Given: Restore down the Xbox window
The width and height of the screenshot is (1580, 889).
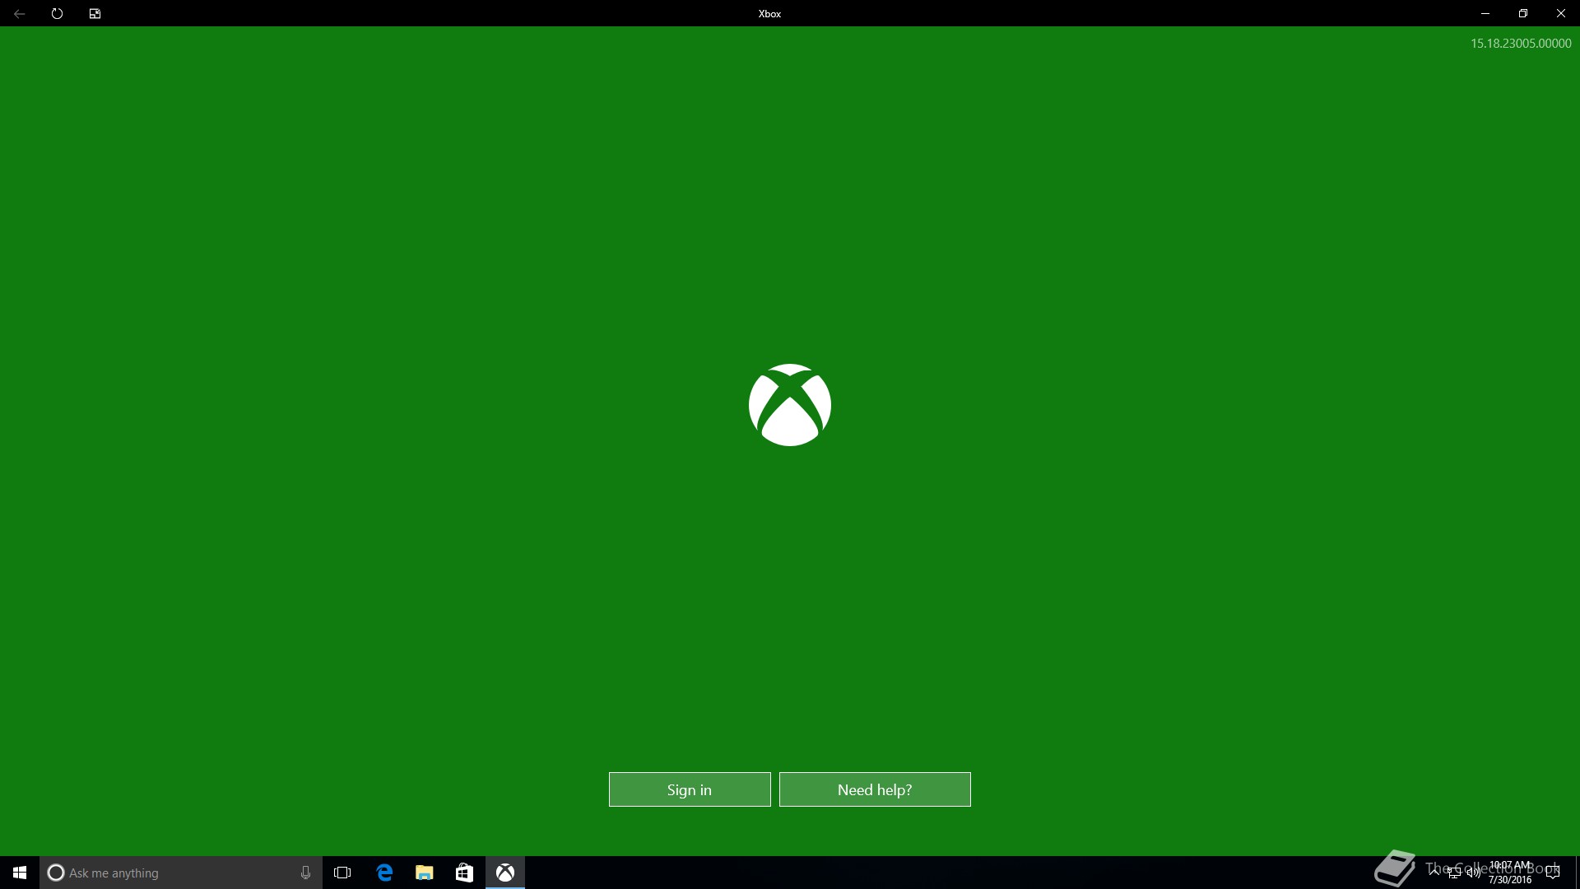Looking at the screenshot, I should [1523, 13].
